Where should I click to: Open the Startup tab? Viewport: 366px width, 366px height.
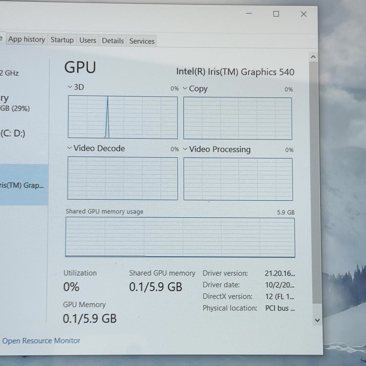point(62,40)
